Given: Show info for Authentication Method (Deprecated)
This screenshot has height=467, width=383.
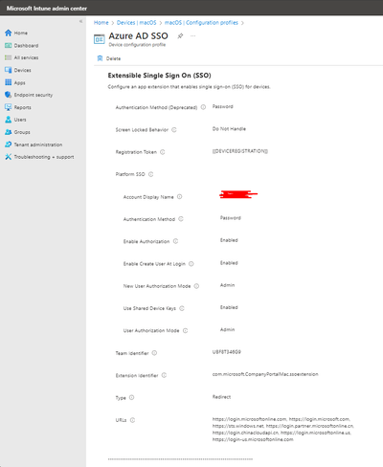Looking at the screenshot, I should [x=203, y=107].
